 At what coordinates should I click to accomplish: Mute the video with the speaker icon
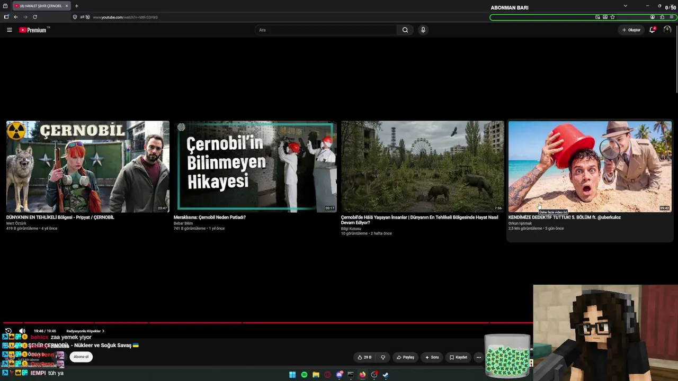pyautogui.click(x=22, y=331)
